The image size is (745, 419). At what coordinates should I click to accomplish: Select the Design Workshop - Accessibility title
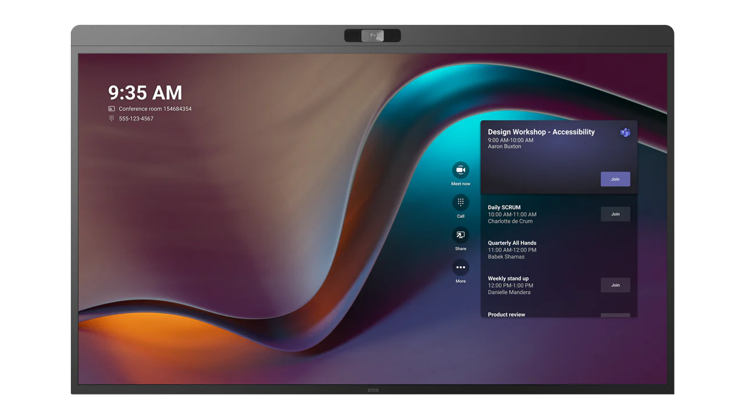(541, 132)
